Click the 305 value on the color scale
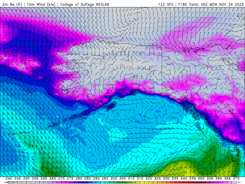The image size is (245, 184). point(123,178)
